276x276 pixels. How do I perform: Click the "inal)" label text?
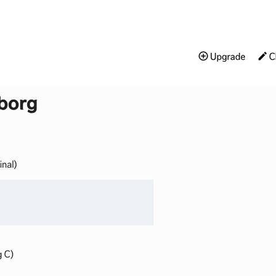8,164
